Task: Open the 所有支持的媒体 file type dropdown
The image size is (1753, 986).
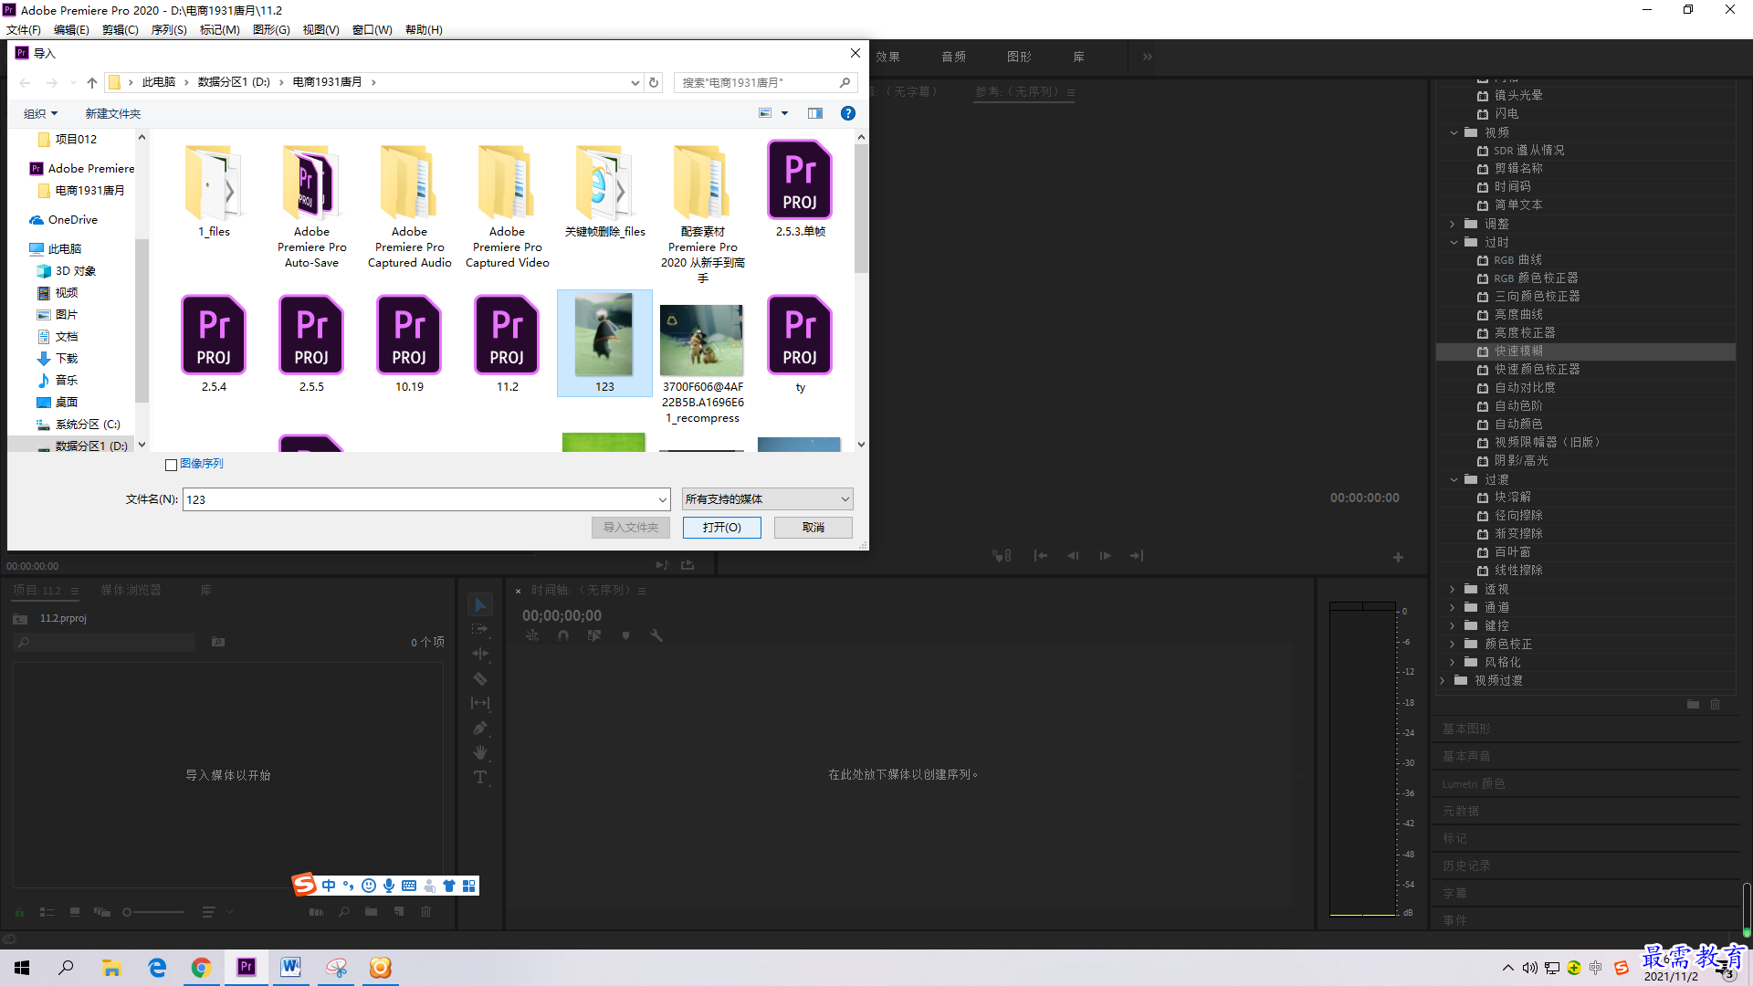Action: (767, 499)
